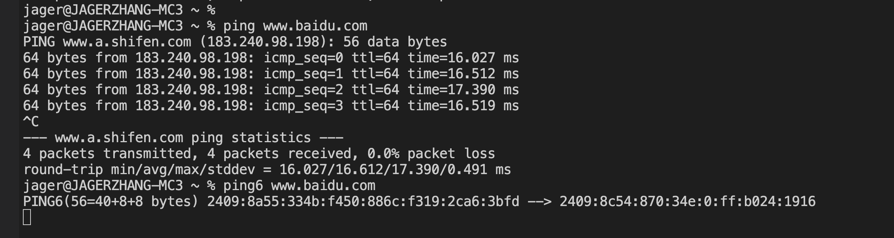Click the round-trip min/avg/max/stddev label
The image size is (894, 238).
(139, 170)
